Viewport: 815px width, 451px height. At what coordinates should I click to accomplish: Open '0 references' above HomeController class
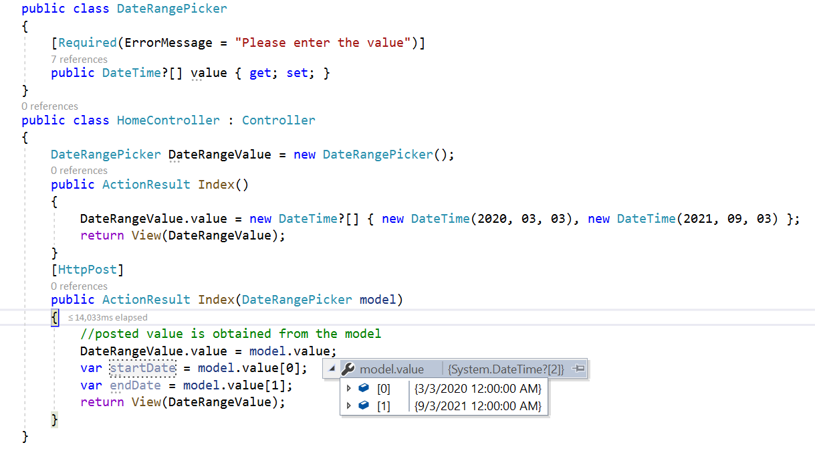[49, 106]
